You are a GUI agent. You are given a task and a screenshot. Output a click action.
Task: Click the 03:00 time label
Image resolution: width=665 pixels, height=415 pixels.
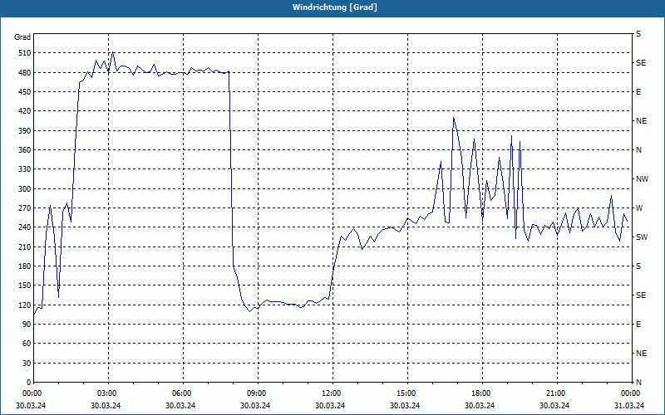[106, 393]
